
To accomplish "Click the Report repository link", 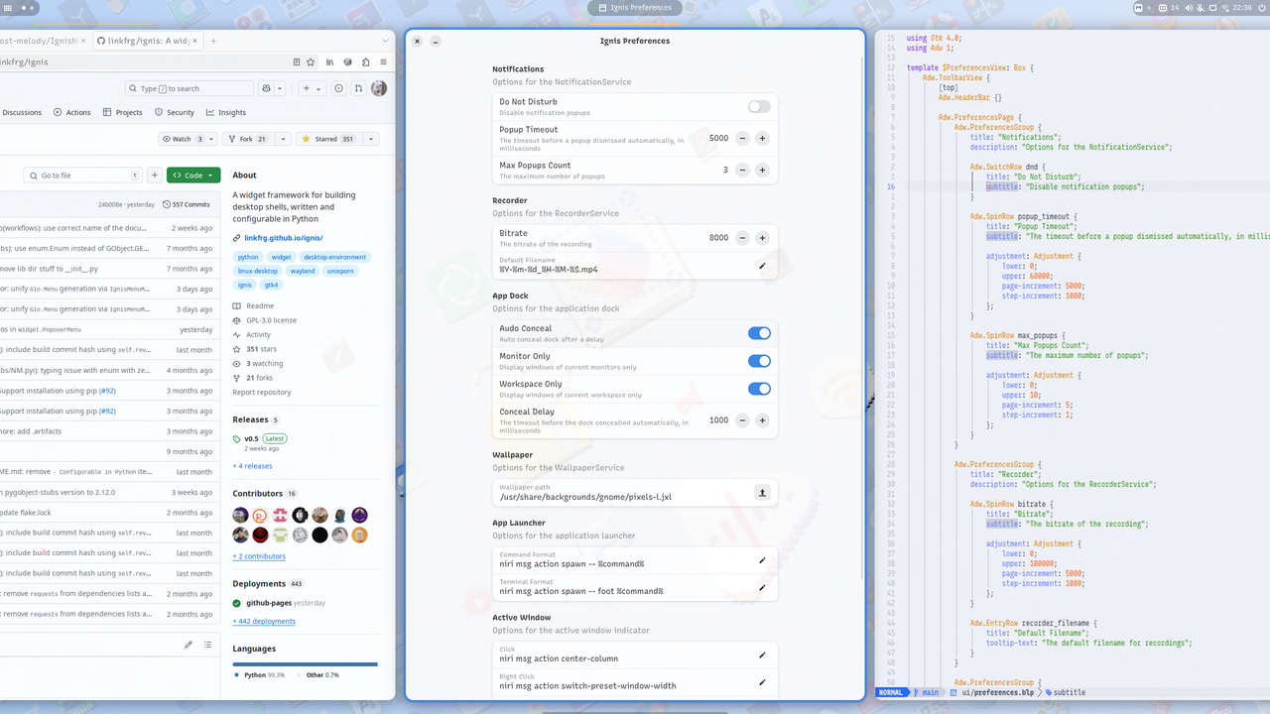I will 262,392.
